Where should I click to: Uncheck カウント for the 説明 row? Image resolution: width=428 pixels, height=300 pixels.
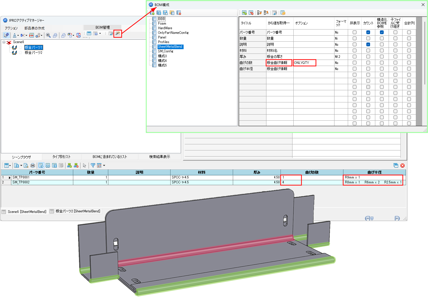click(368, 45)
